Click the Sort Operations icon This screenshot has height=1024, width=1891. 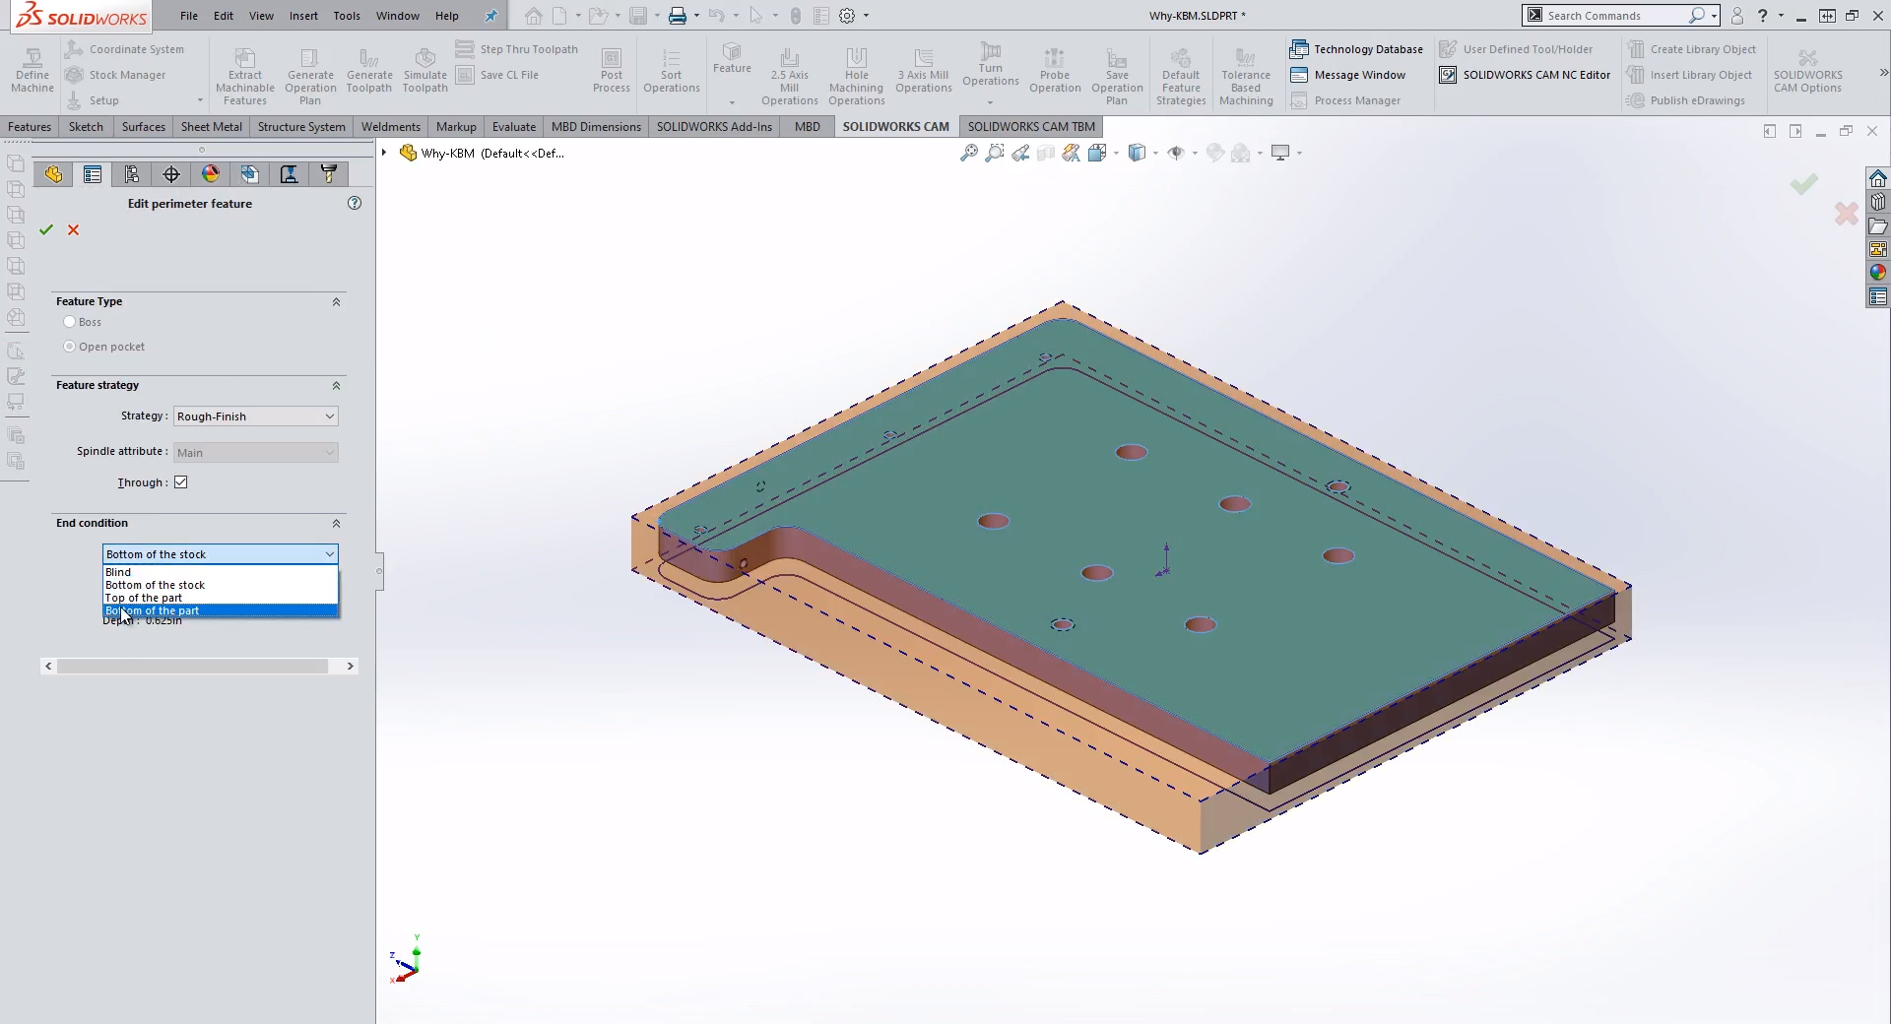(672, 71)
